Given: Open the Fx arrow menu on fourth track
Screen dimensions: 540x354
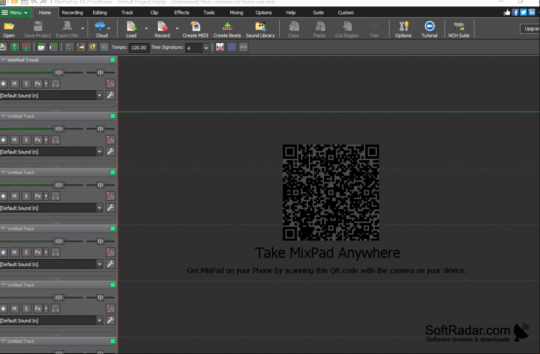Looking at the screenshot, I should point(46,252).
